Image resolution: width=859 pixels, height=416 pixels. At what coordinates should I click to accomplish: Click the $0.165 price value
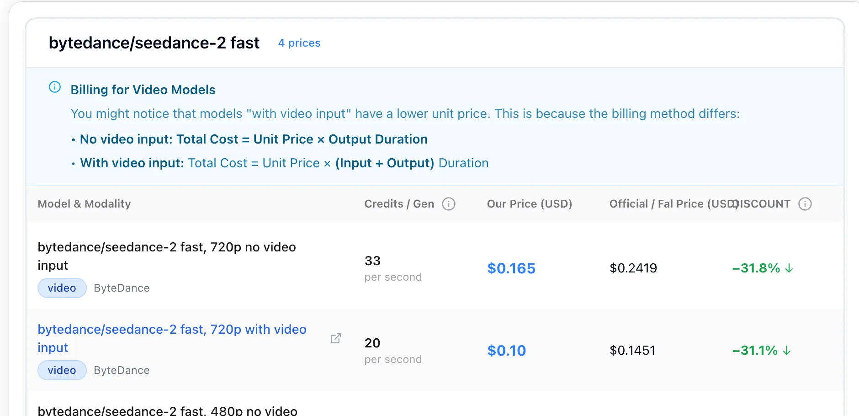[511, 268]
